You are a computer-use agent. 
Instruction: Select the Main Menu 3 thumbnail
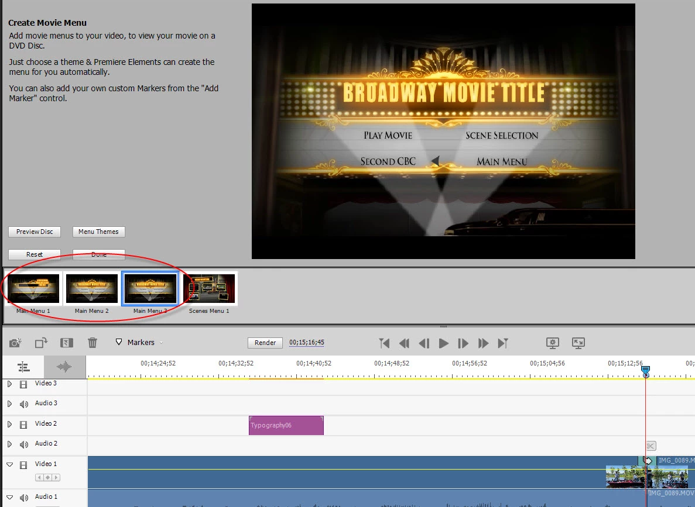pos(150,289)
